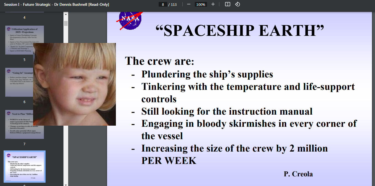Click the page label 7 under thumbnail
375x186 pixels.
[24, 144]
